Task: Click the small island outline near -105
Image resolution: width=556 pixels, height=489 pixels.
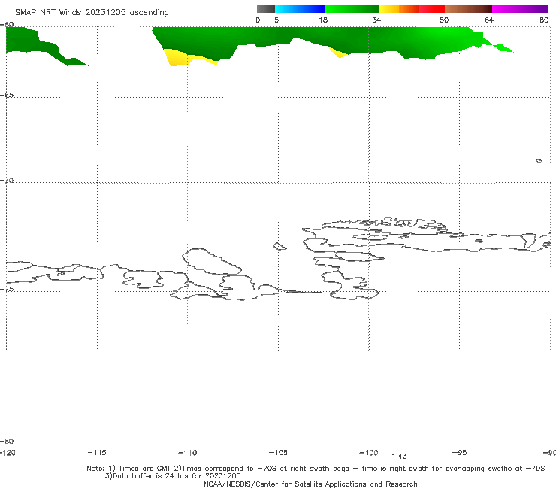Action: pos(280,246)
